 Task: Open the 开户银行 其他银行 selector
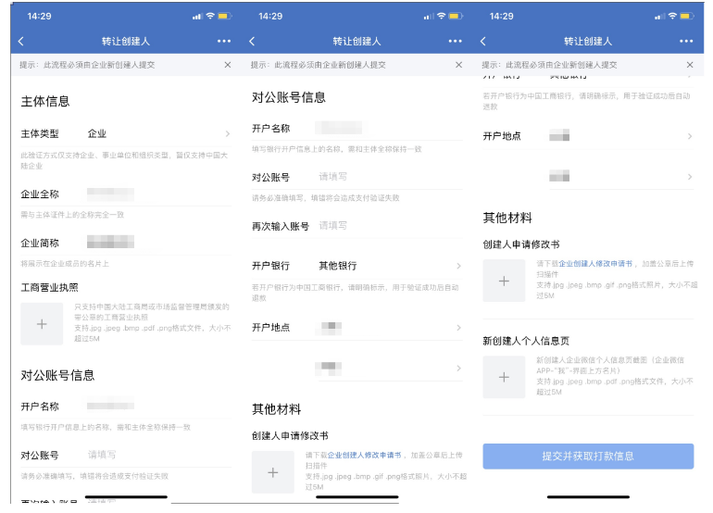(389, 266)
